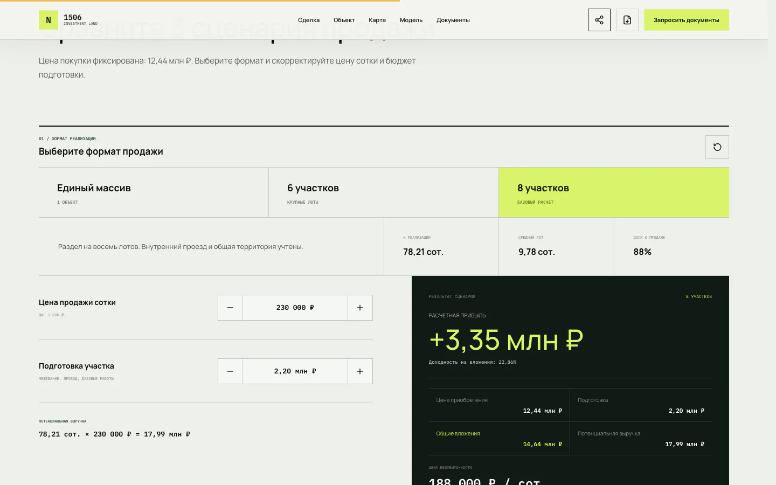776x485 pixels.
Task: Click the 2,20 млн ₽ value in results panel
Action: click(x=687, y=411)
